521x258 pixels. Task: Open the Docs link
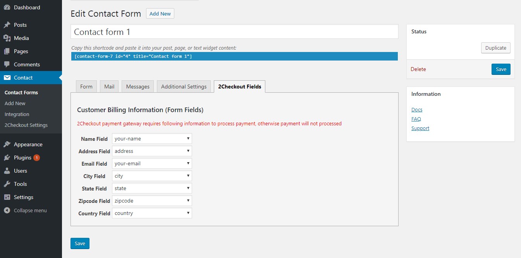(x=417, y=109)
